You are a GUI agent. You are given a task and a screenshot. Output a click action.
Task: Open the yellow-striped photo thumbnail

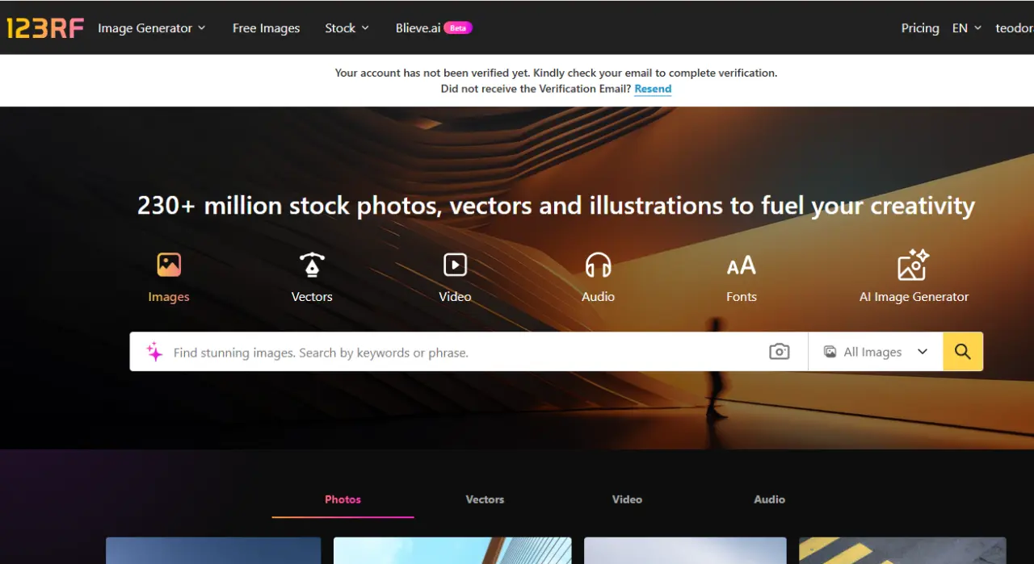[902, 550]
